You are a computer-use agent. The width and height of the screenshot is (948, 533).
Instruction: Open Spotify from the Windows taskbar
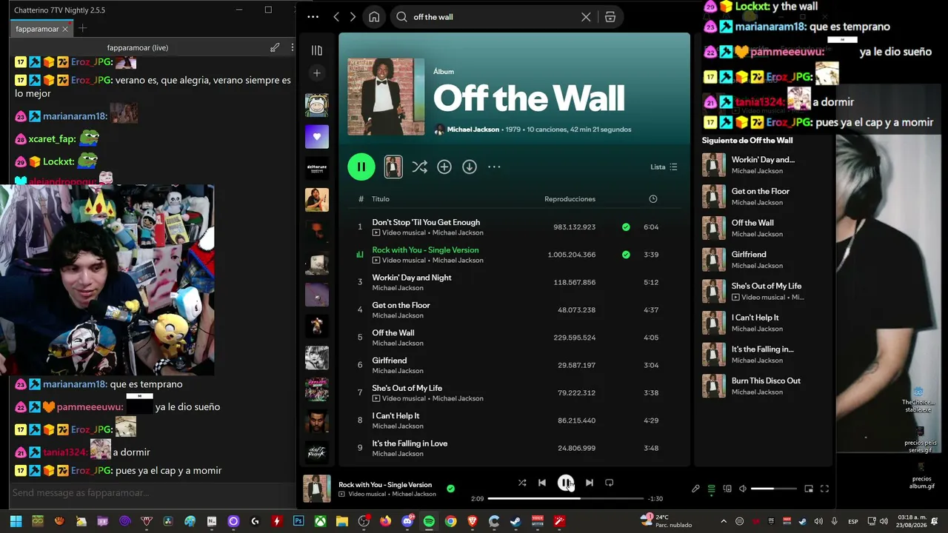pyautogui.click(x=429, y=521)
